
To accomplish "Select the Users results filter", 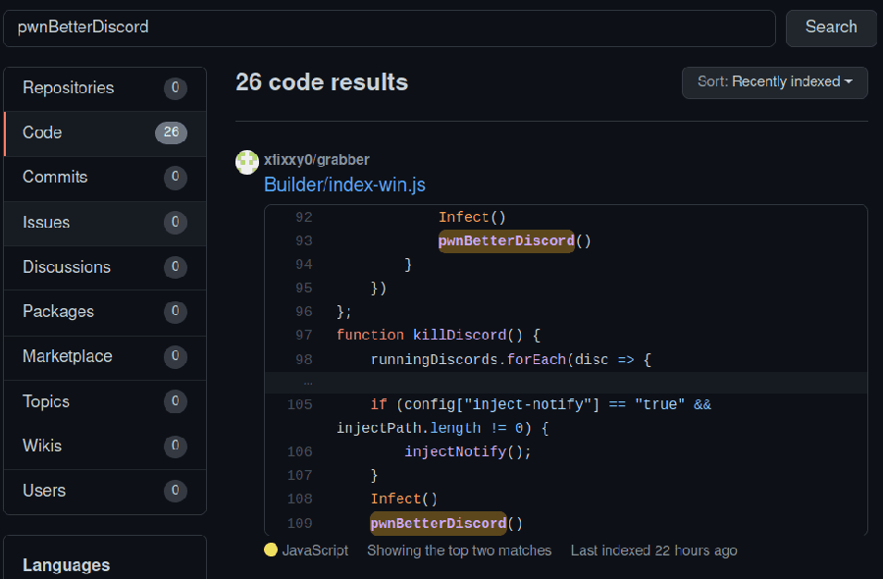I will coord(41,491).
